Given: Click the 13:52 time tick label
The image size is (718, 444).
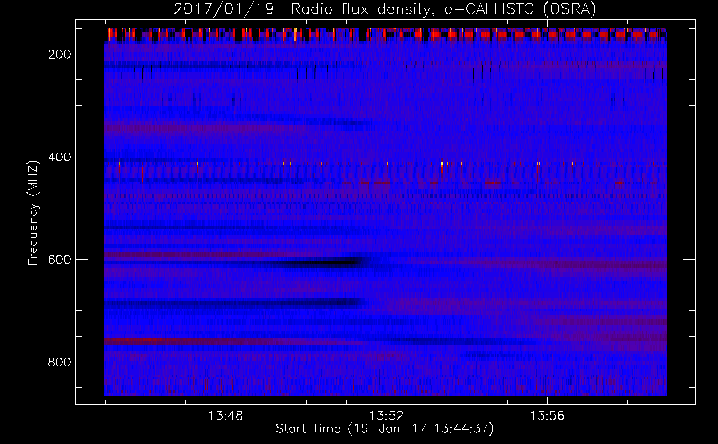Looking at the screenshot, I should 387,416.
